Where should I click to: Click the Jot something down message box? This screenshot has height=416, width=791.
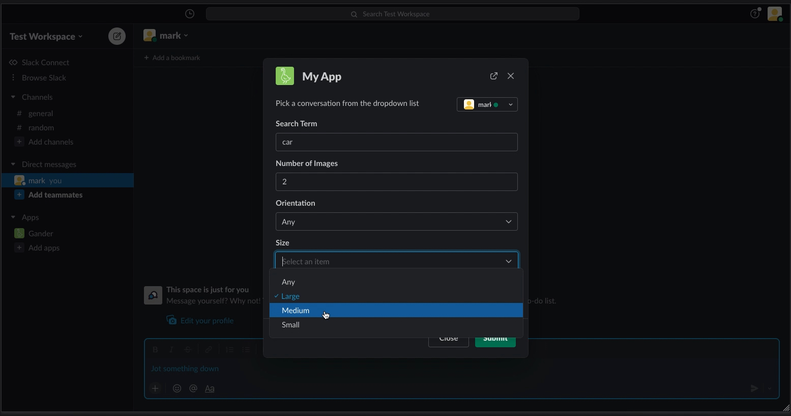tap(462, 369)
